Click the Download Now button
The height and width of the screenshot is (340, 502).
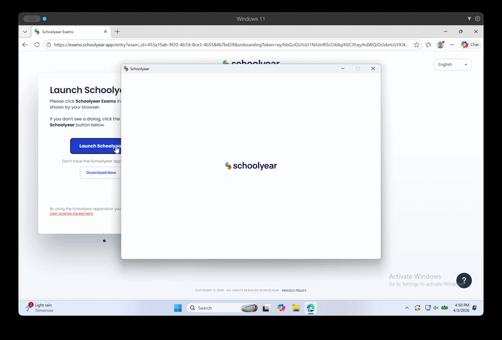coord(100,173)
